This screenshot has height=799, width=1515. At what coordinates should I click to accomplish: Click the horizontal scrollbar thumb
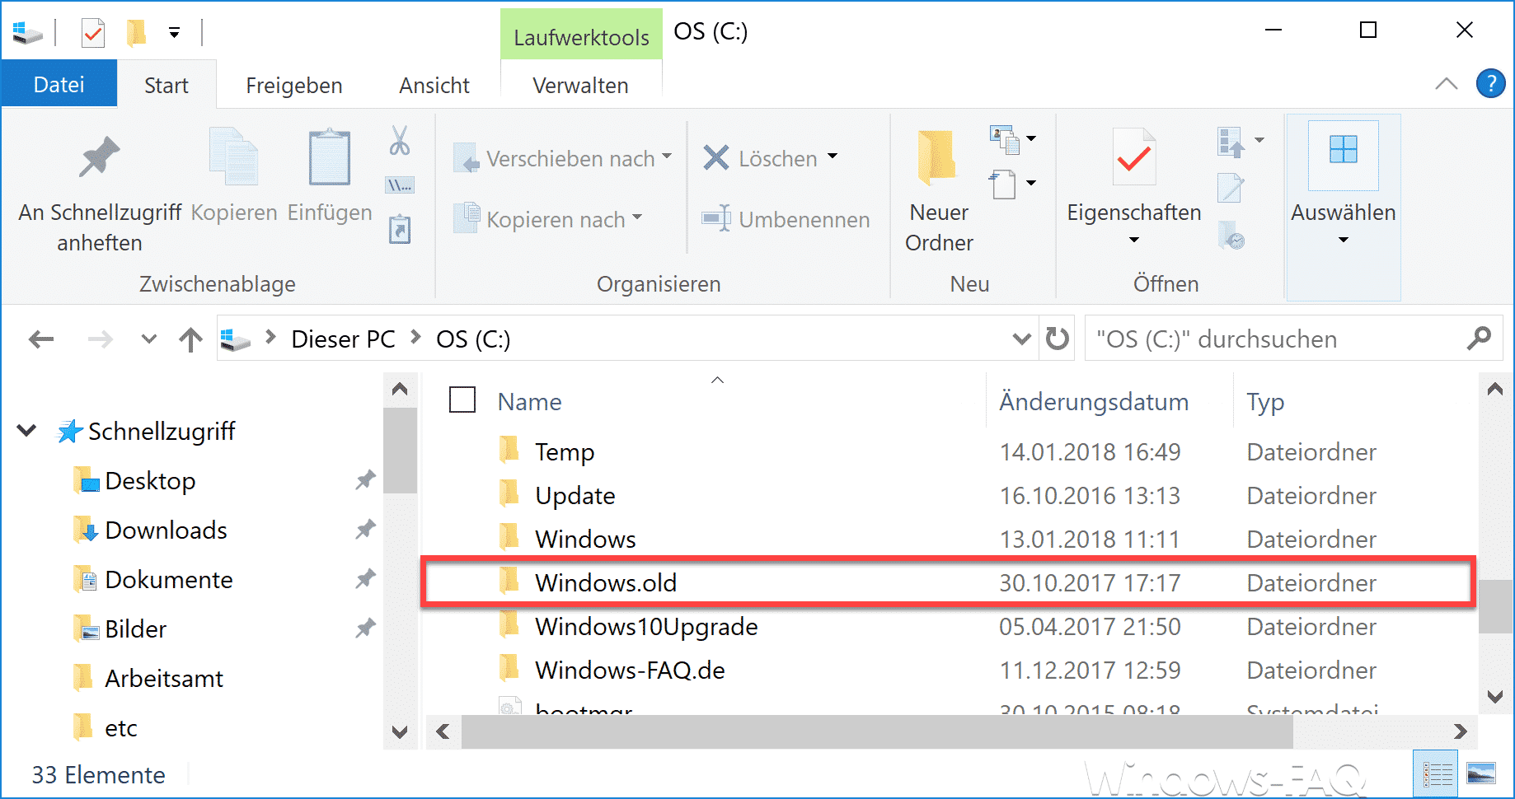[x=877, y=731]
